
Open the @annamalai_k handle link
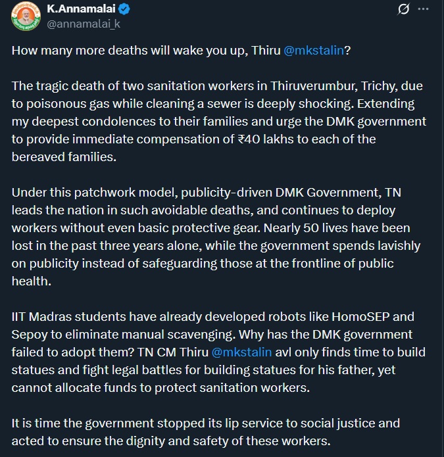[84, 24]
